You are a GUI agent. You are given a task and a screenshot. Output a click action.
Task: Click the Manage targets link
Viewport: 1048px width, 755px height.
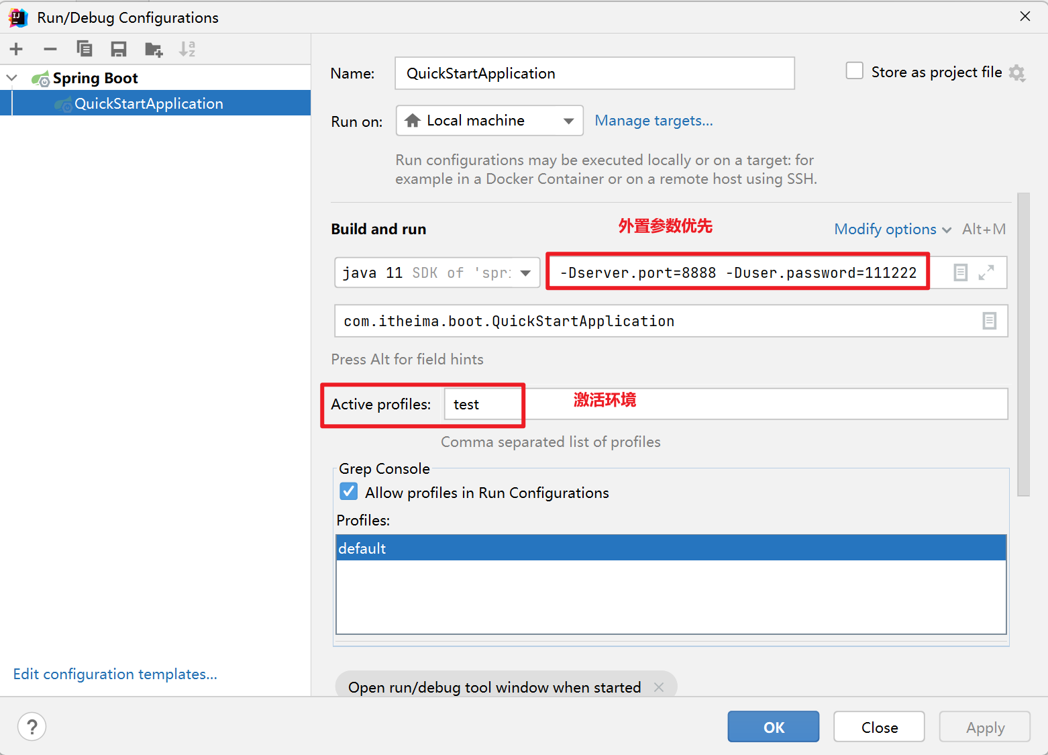(x=653, y=121)
